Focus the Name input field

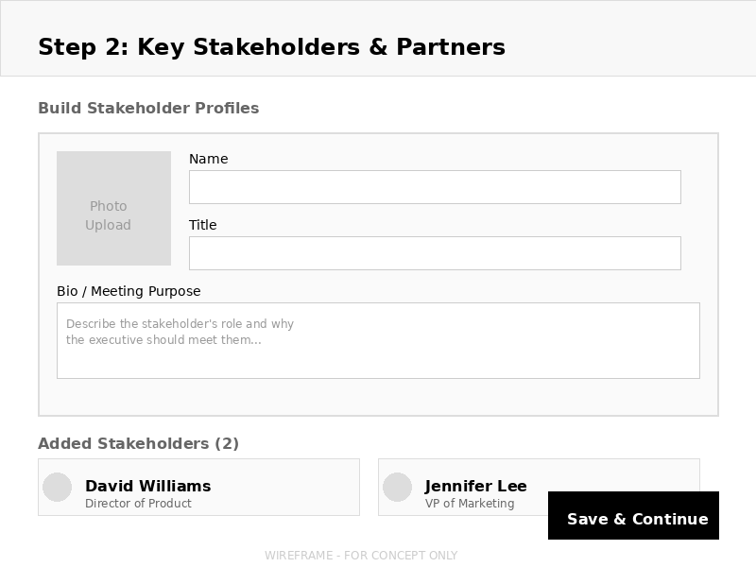coord(435,187)
